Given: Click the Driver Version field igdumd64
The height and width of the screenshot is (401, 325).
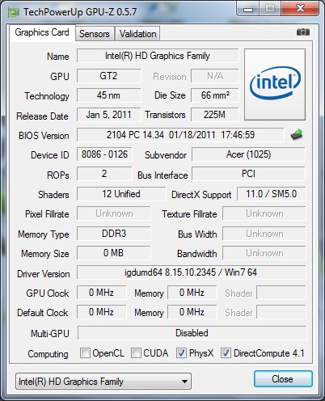Looking at the screenshot, I should coord(192,272).
